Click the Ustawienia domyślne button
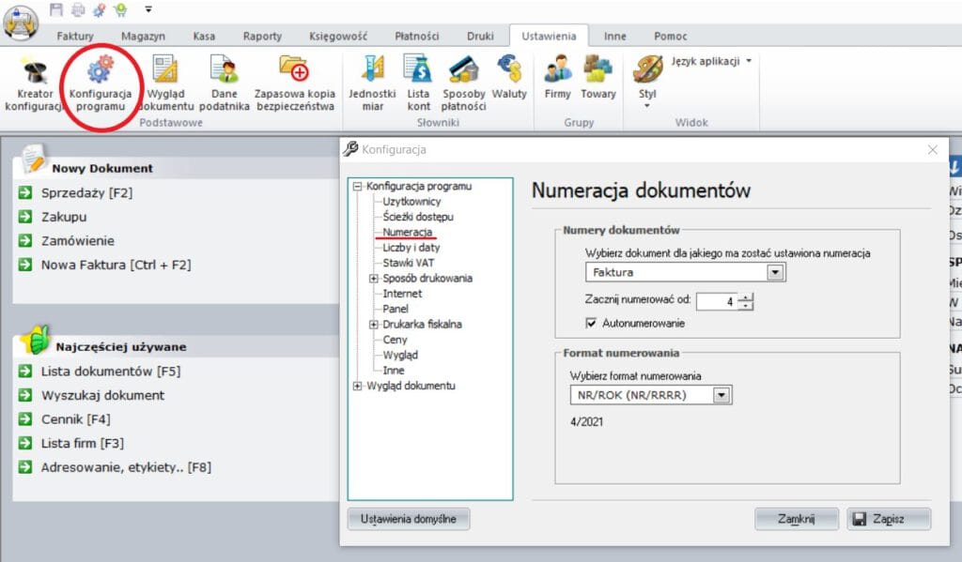Screen dimensions: 962x562 coord(408,517)
